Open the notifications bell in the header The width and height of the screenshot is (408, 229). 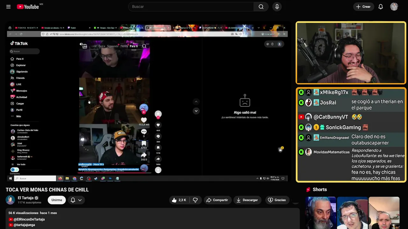point(381,7)
